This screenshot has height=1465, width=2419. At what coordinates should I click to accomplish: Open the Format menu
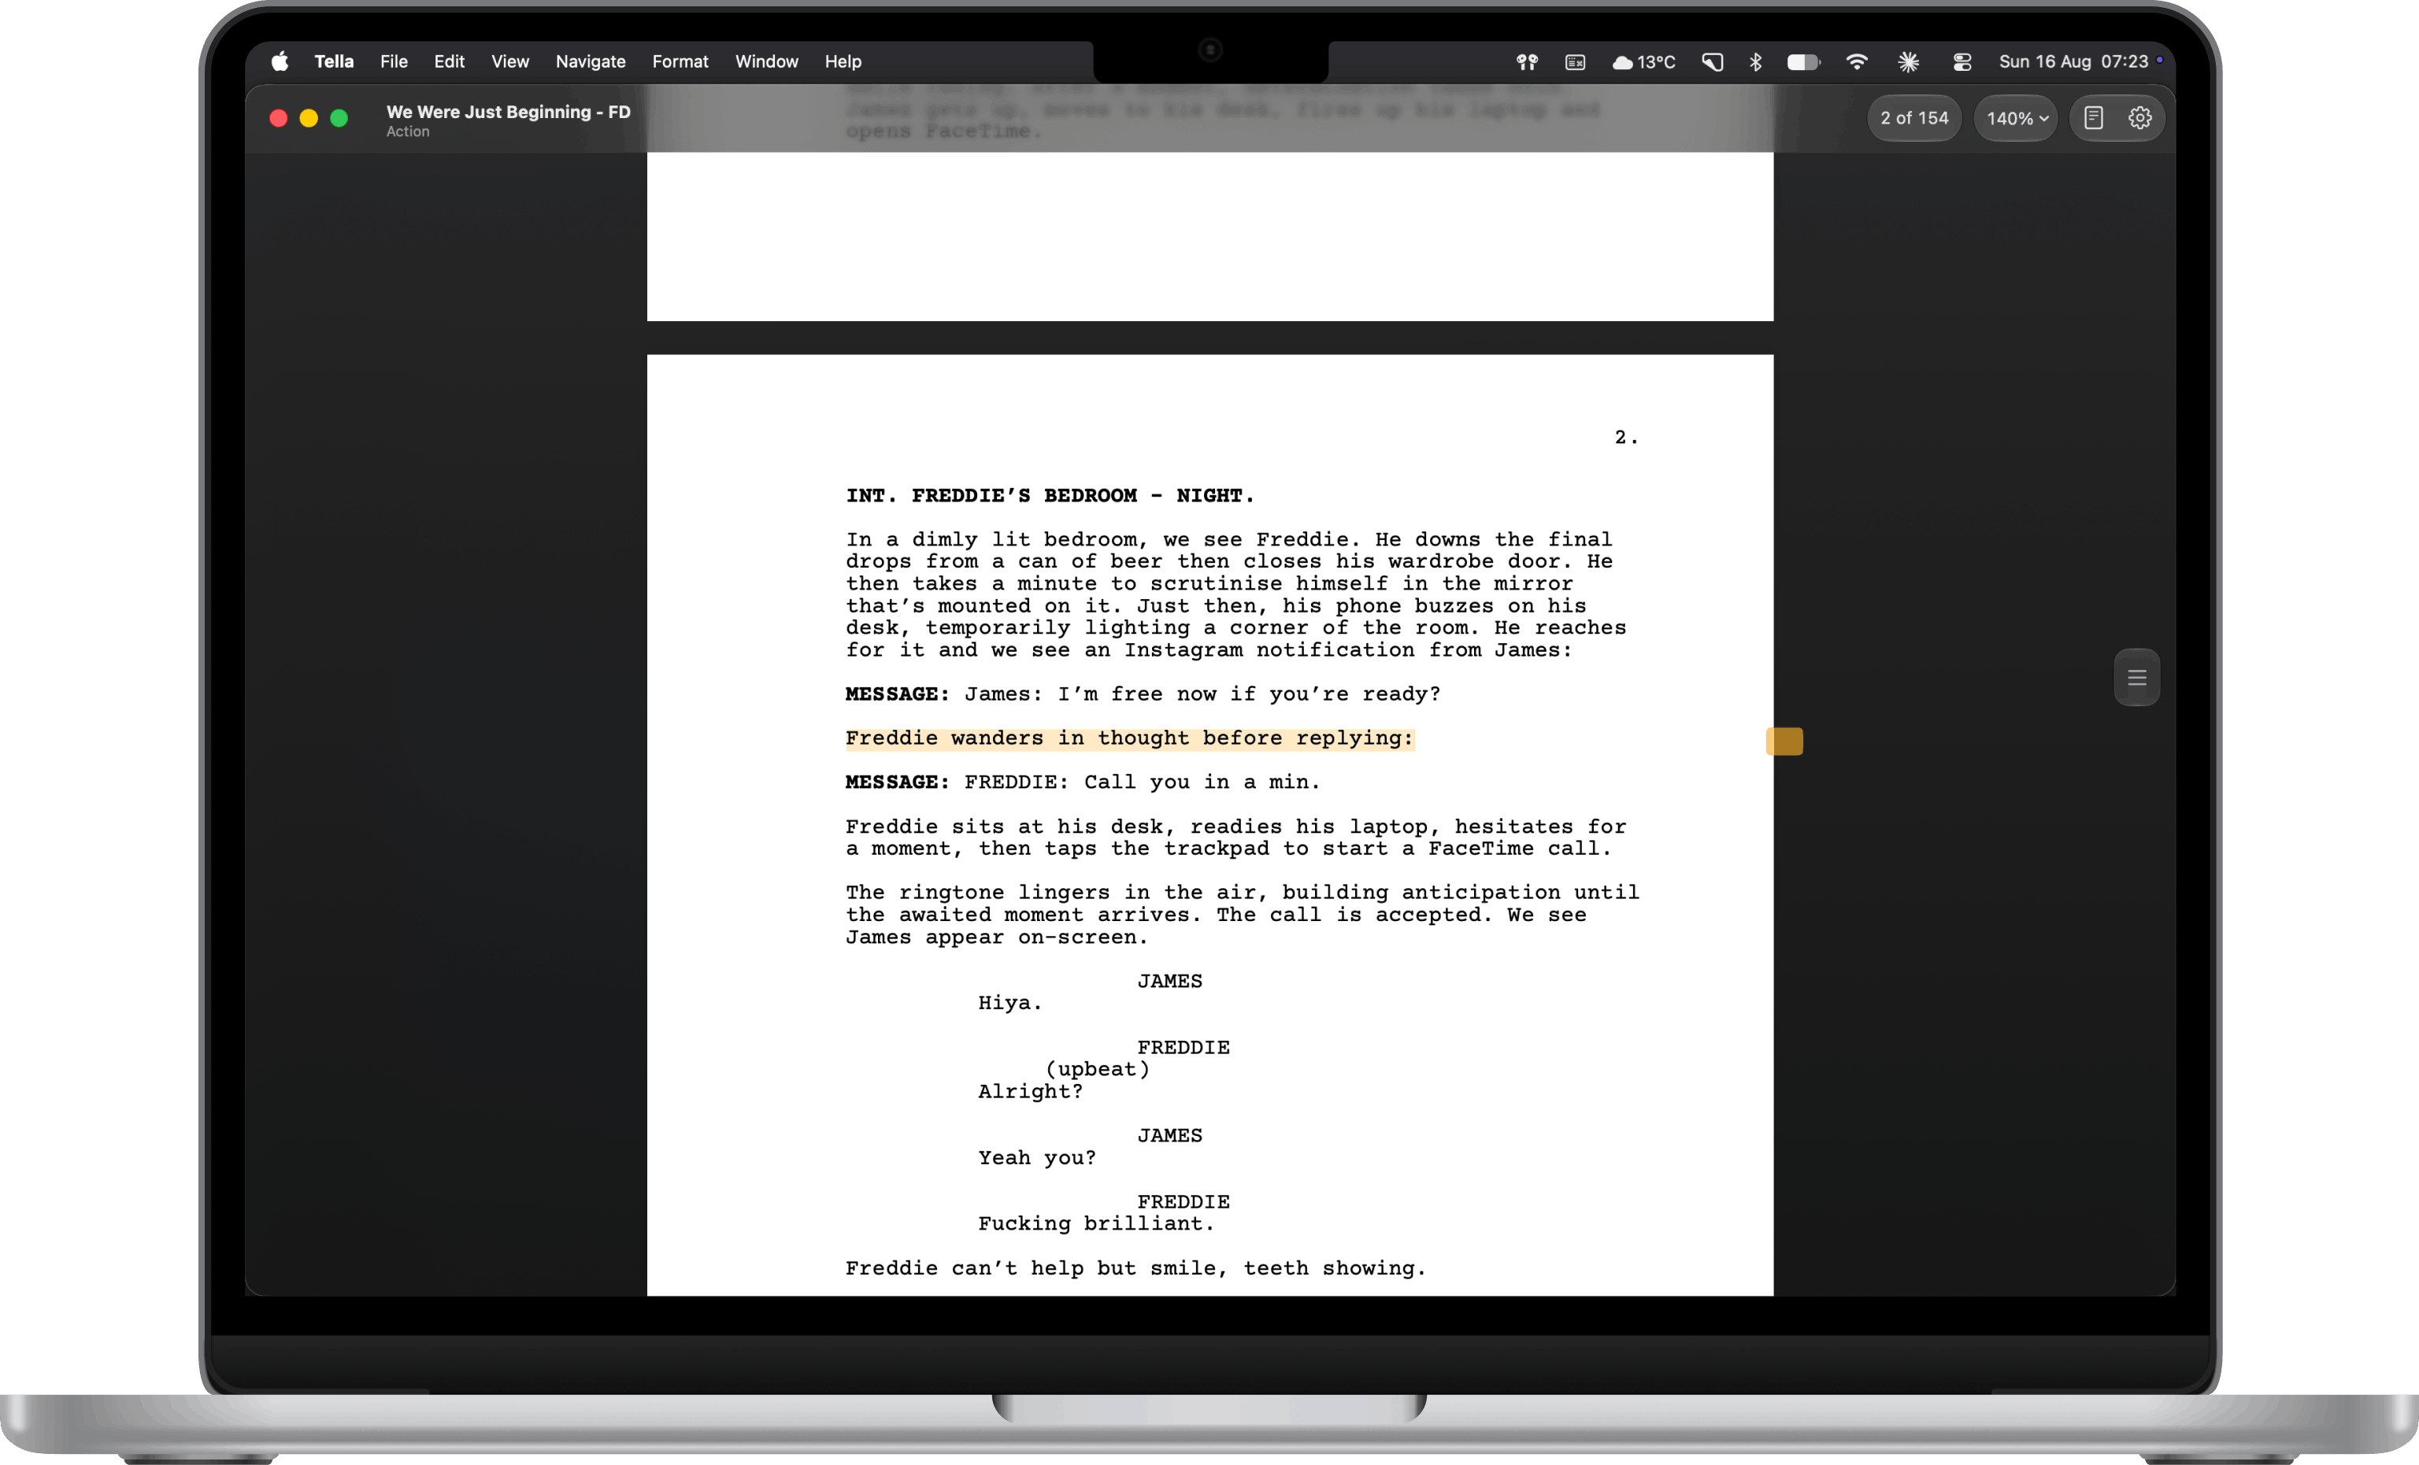tap(680, 62)
